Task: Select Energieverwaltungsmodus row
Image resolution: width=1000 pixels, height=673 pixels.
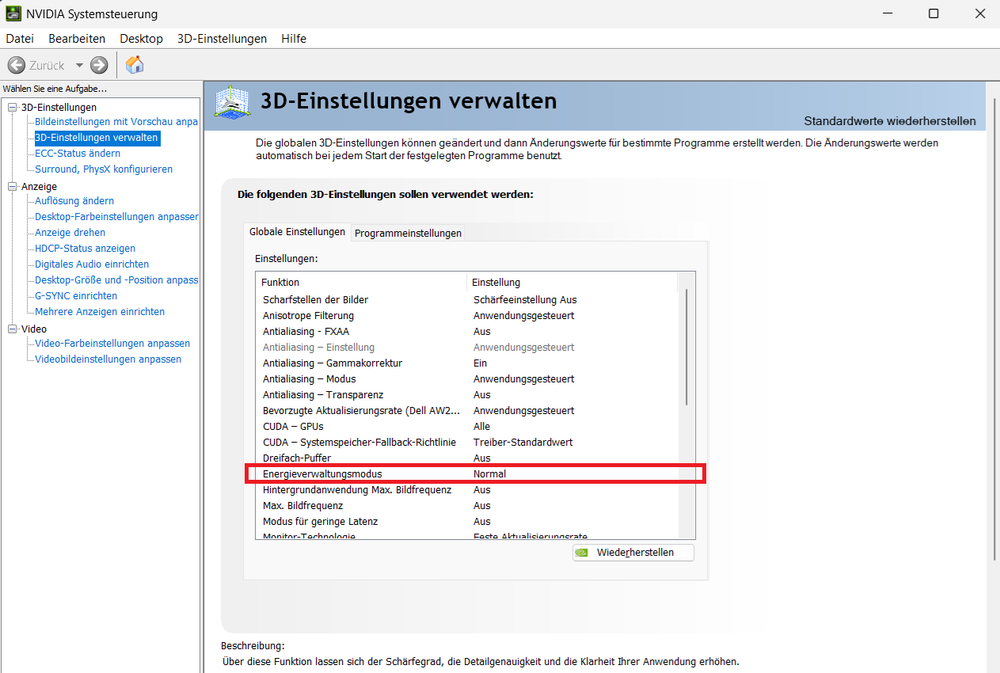Action: point(467,474)
